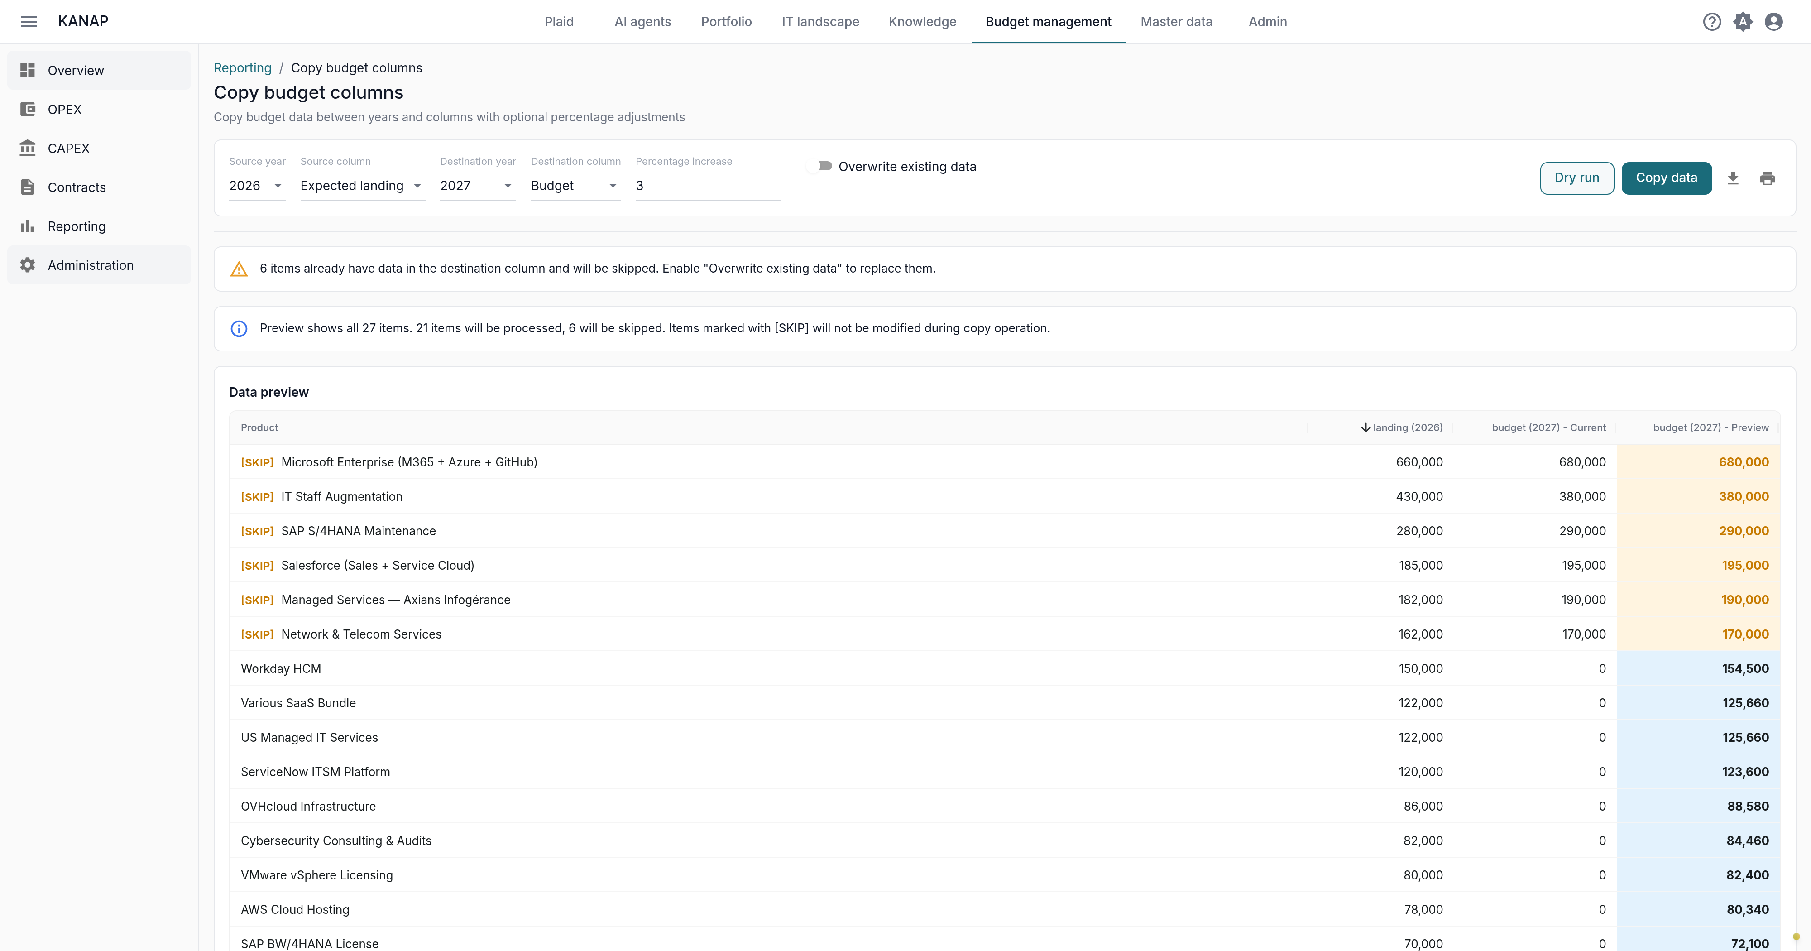1811x951 pixels.
Task: Click the Contracts document icon in sidebar
Action: click(x=28, y=187)
